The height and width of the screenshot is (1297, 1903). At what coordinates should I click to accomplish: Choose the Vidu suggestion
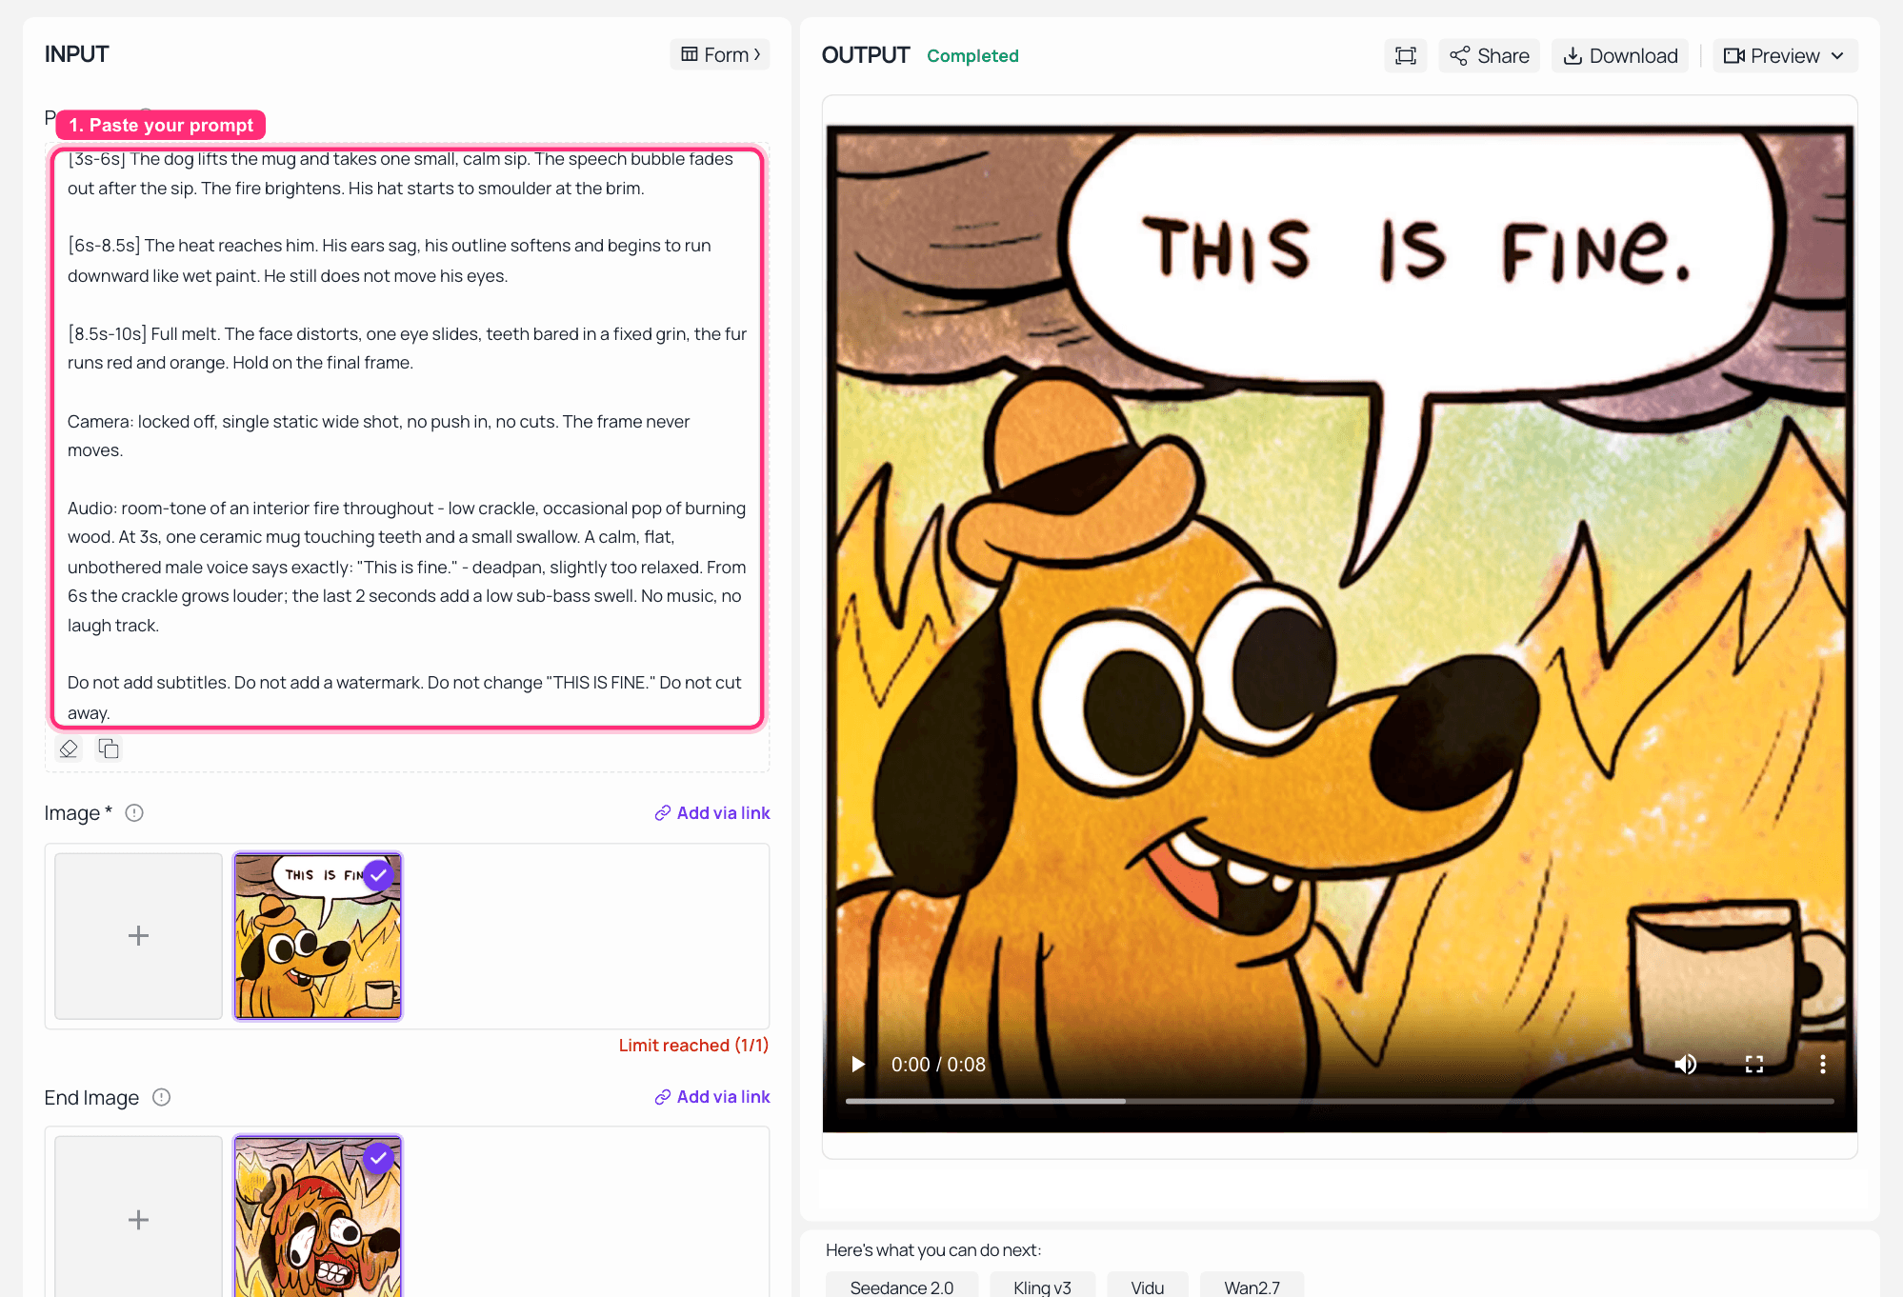(x=1147, y=1287)
